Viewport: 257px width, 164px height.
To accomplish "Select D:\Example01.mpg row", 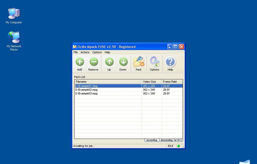I will tap(129, 86).
